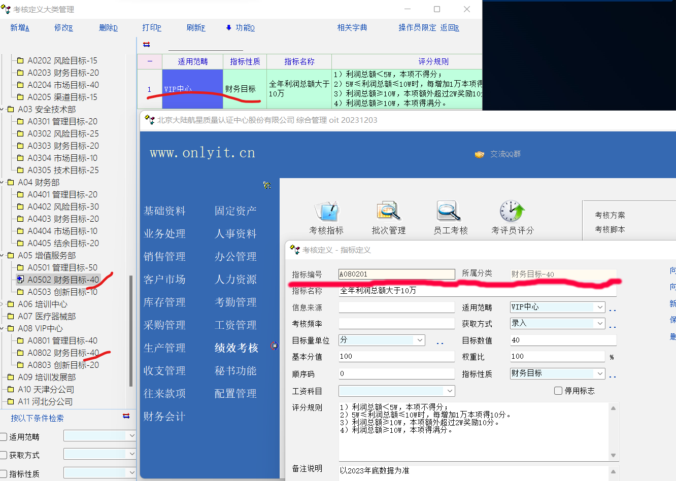Viewport: 676px width, 481px height.
Task: Click folder icon of A0502 财务目标-40
Action: [x=21, y=280]
